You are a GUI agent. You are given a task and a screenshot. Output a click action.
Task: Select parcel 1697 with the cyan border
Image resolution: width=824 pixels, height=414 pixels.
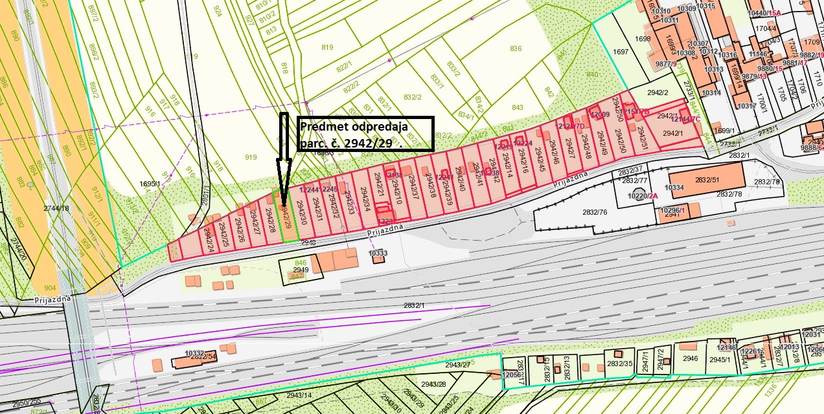[x=621, y=52]
